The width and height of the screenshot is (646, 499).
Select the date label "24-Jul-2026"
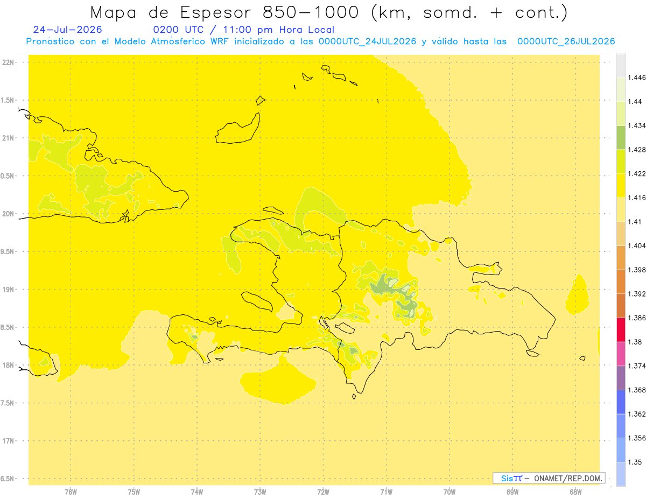[67, 30]
